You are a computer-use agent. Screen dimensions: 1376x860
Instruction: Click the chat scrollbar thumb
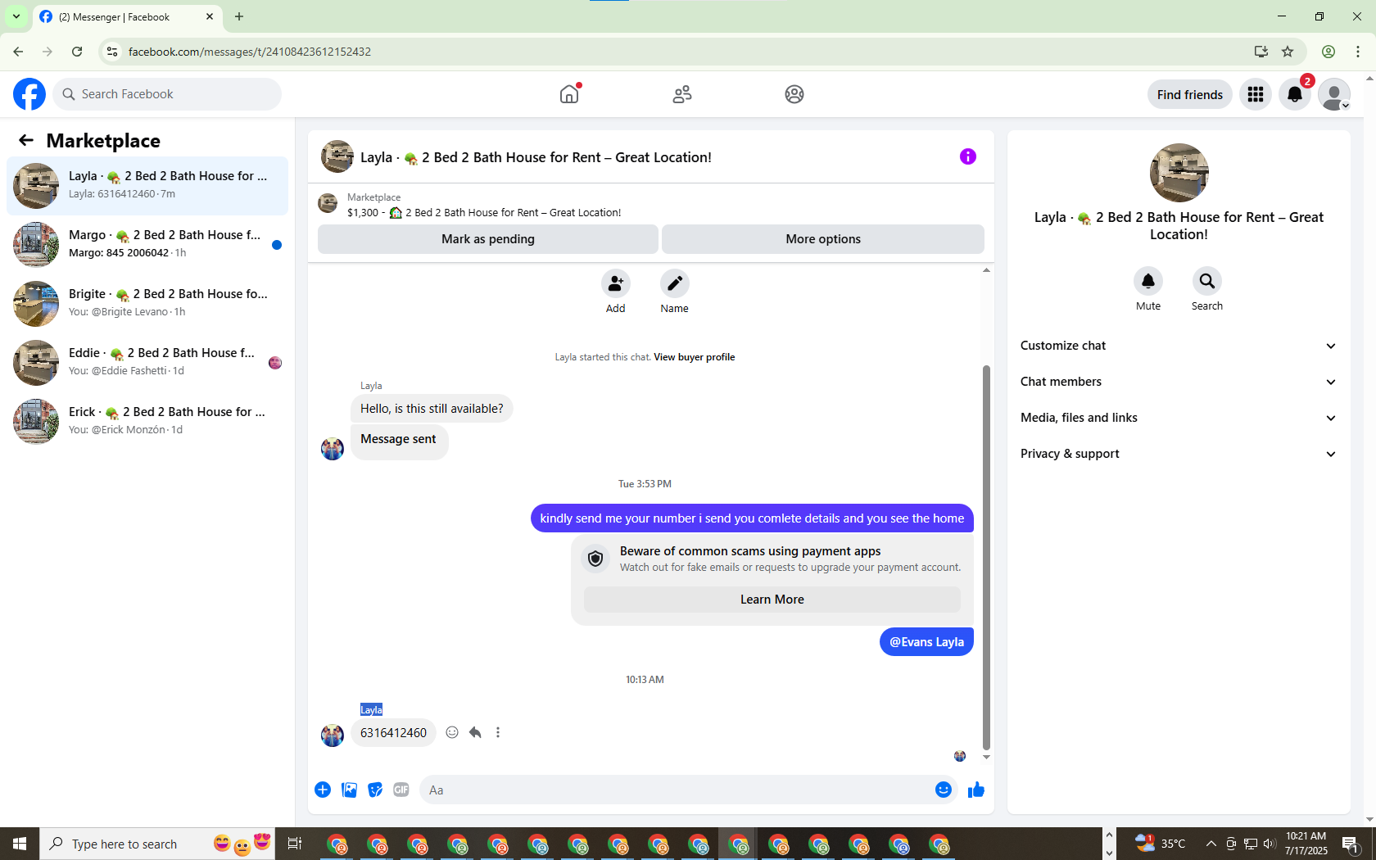click(x=986, y=557)
